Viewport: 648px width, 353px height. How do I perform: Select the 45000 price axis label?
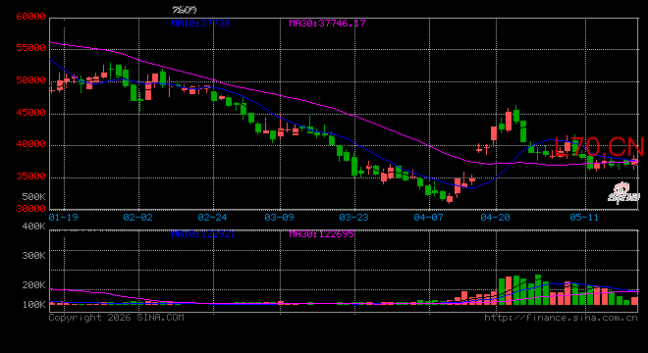tap(30, 113)
